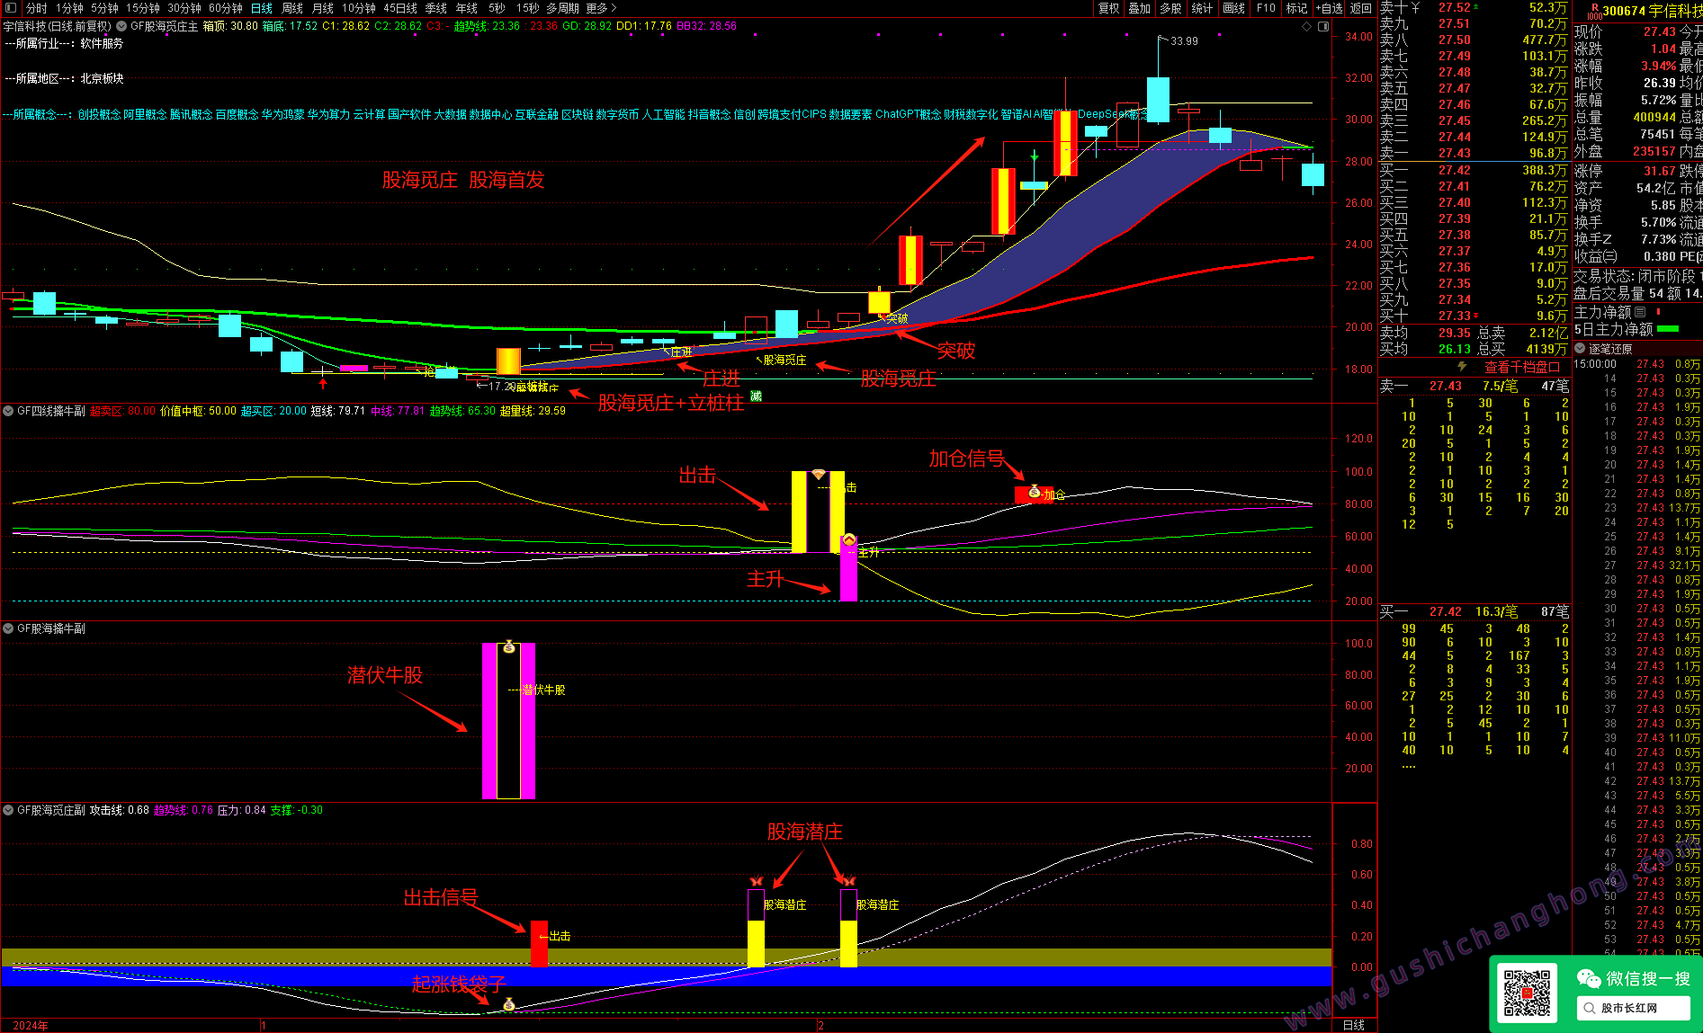Screen dimensions: 1703x1033
Task: Open 查看千档盘口 link
Action: point(1522,367)
